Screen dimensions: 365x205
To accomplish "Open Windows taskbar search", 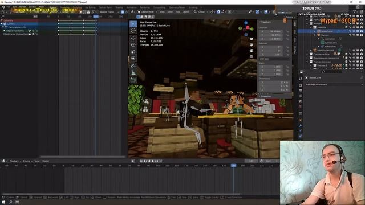I will (x=10, y=202).
